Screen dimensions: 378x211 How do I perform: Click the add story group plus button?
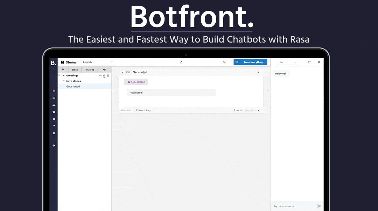pyautogui.click(x=63, y=69)
